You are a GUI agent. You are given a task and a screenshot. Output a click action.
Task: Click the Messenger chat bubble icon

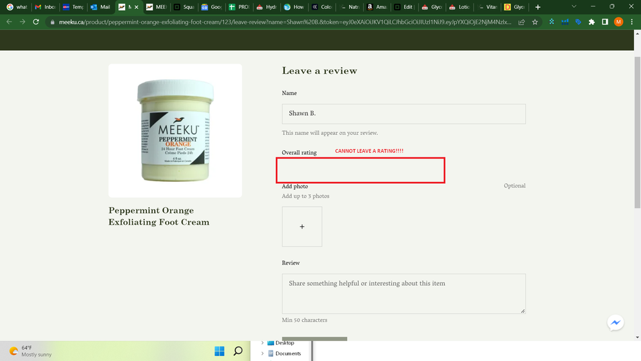(x=615, y=323)
